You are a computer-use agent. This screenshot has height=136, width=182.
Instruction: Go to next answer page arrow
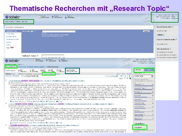[x=129, y=76]
